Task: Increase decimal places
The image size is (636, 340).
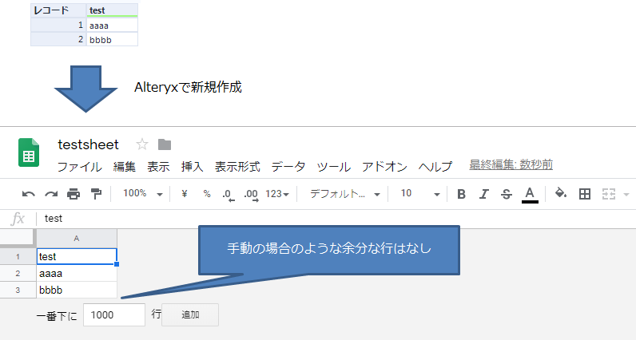Action: pos(251,195)
